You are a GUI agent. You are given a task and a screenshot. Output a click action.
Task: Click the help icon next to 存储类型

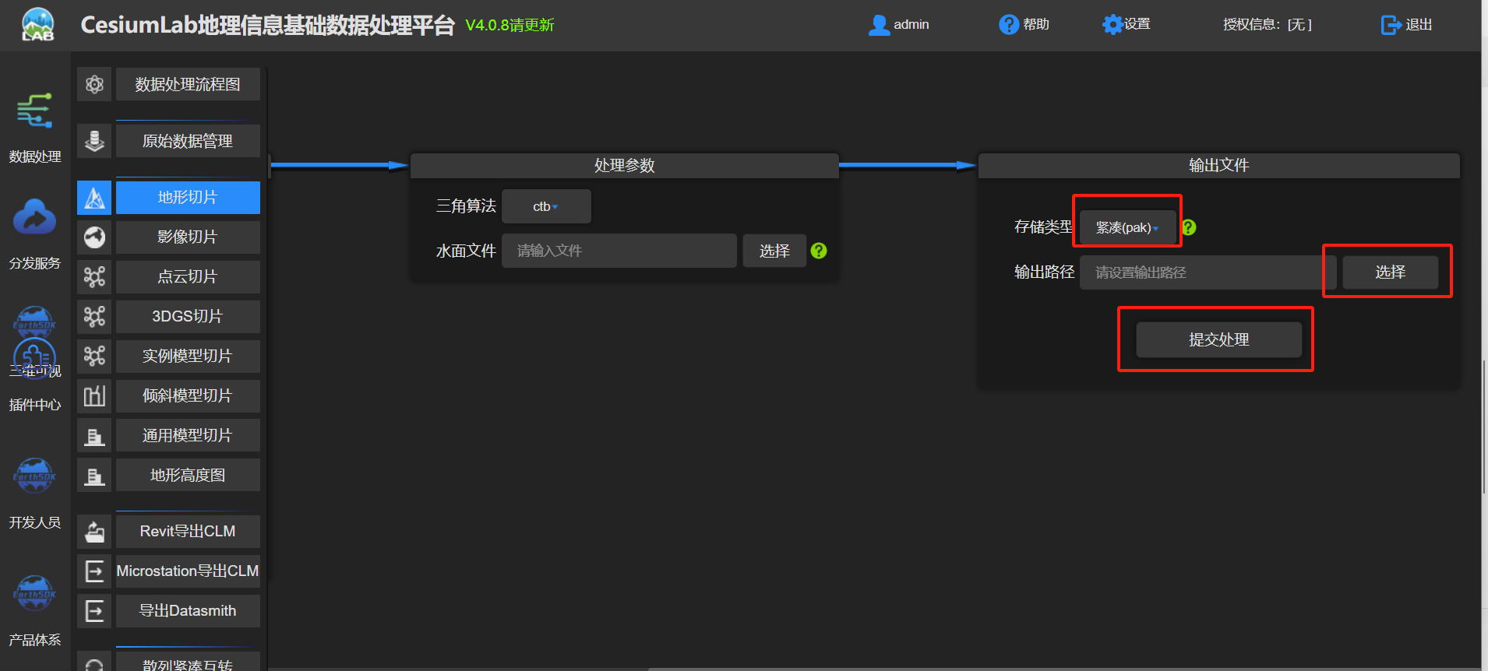tap(1189, 227)
